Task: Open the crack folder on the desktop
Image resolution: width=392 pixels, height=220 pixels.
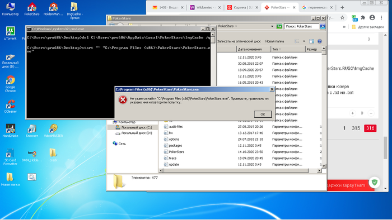Action: pos(53,155)
